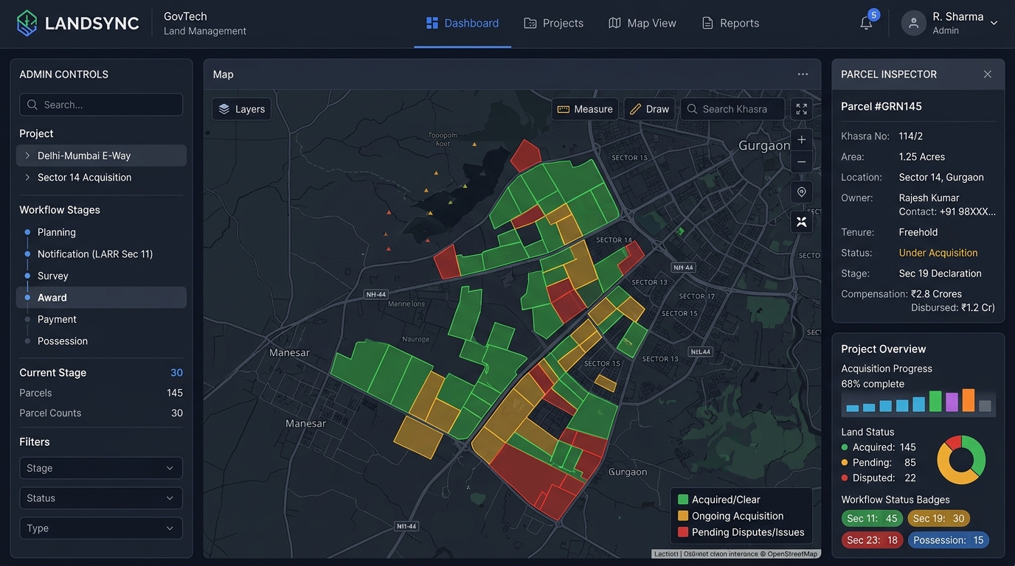Image resolution: width=1015 pixels, height=566 pixels.
Task: Open the user account dropdown chevron
Action: [x=994, y=23]
